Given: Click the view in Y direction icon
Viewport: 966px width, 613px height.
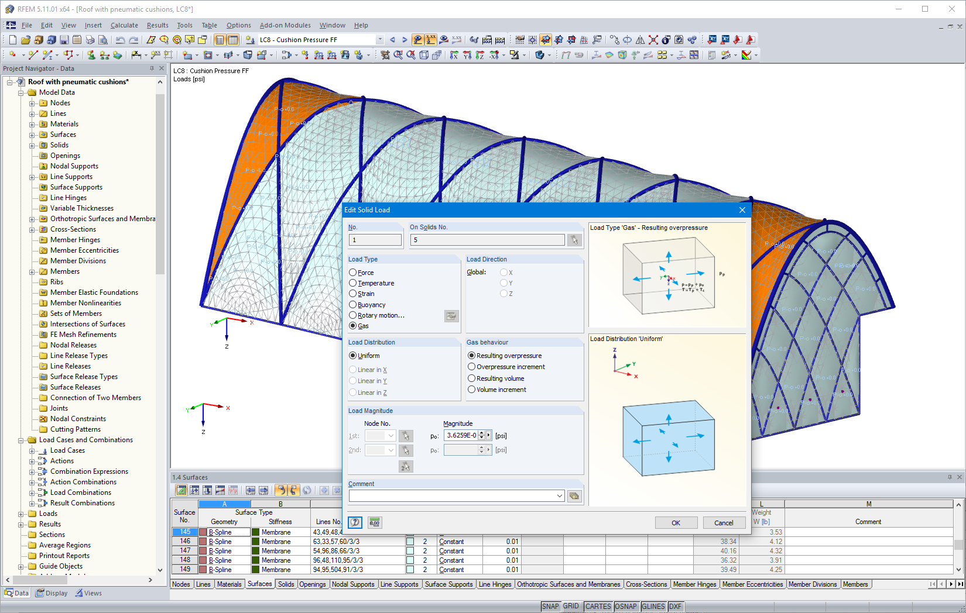Looking at the screenshot, I should (x=467, y=55).
